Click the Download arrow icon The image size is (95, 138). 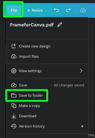(14, 116)
